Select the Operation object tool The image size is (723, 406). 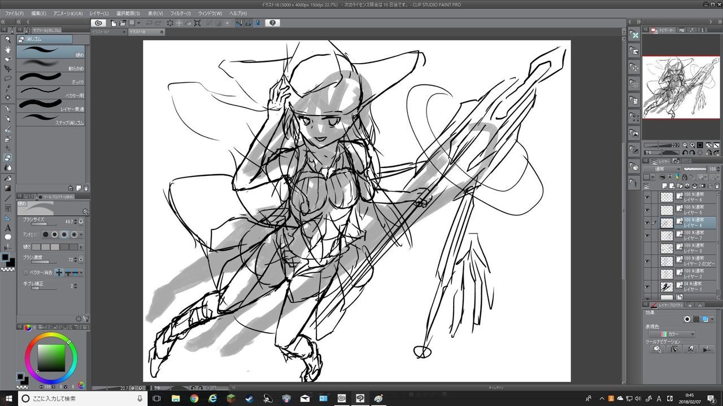8,59
